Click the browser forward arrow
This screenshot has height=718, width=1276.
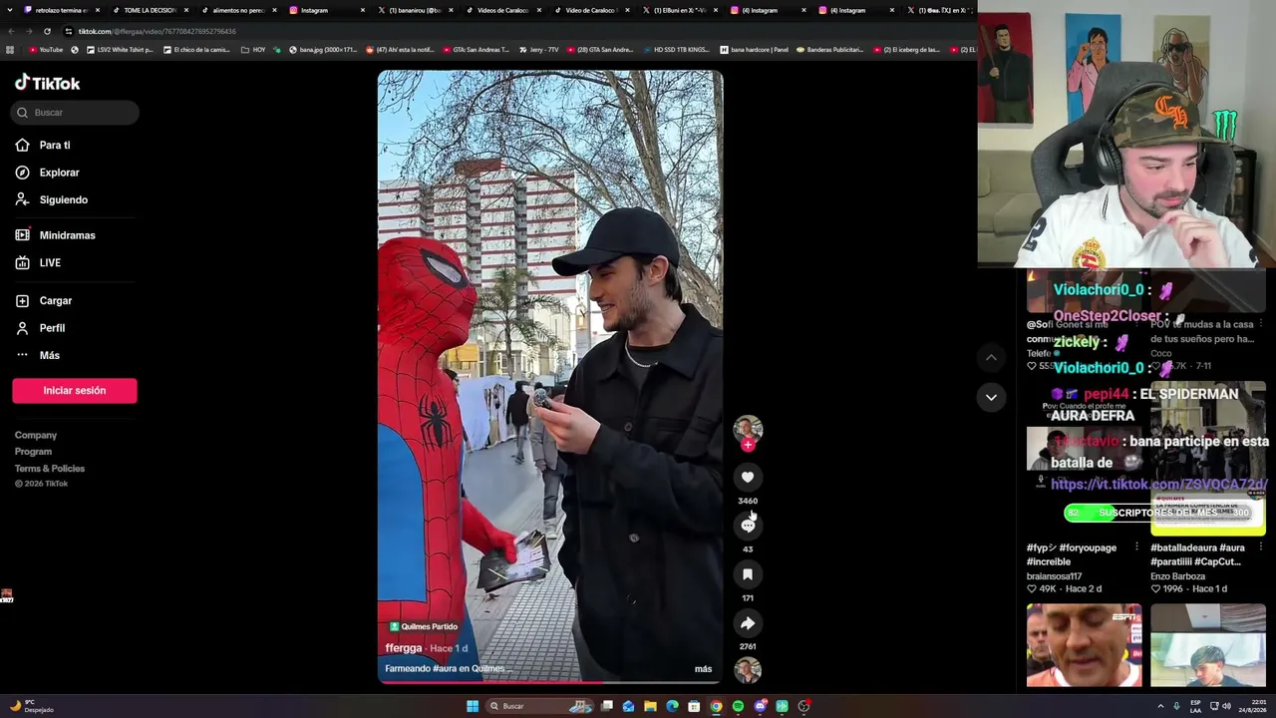coord(29,31)
